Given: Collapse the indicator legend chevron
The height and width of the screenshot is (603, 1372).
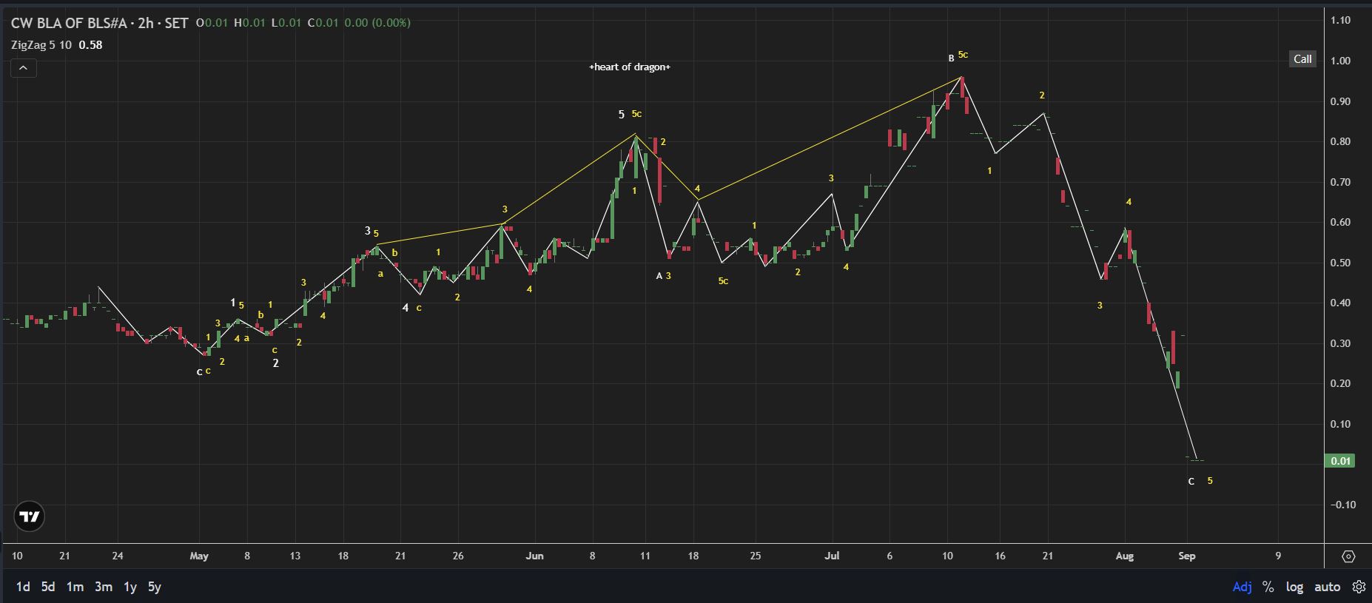Looking at the screenshot, I should pyautogui.click(x=24, y=68).
